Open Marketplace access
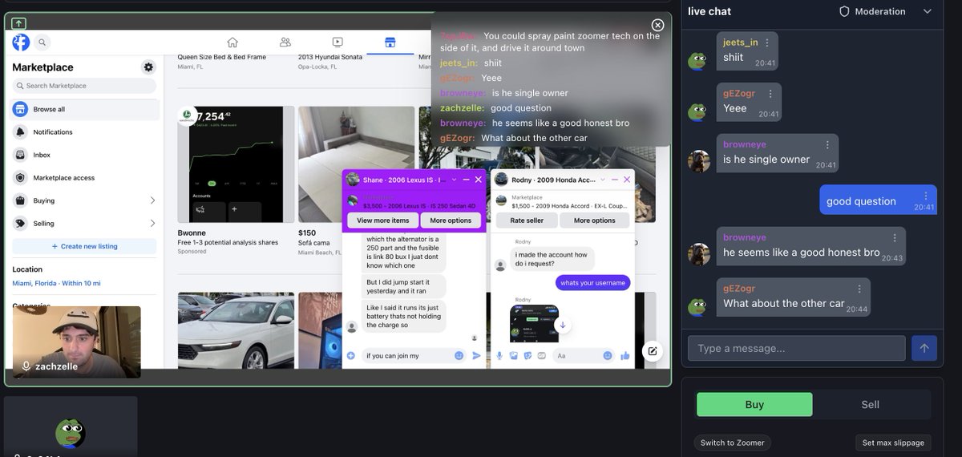 [x=84, y=178]
